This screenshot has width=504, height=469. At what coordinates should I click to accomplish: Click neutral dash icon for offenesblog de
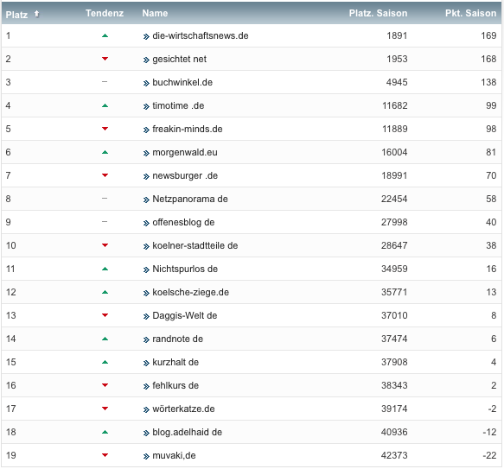(x=105, y=222)
